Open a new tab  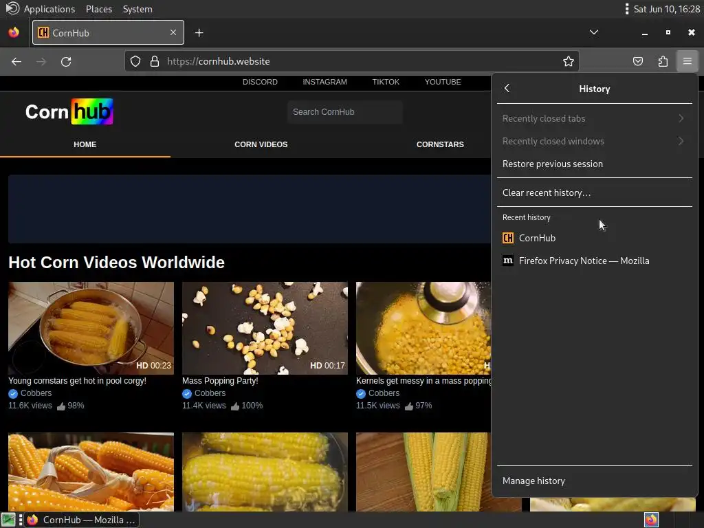[x=199, y=33]
